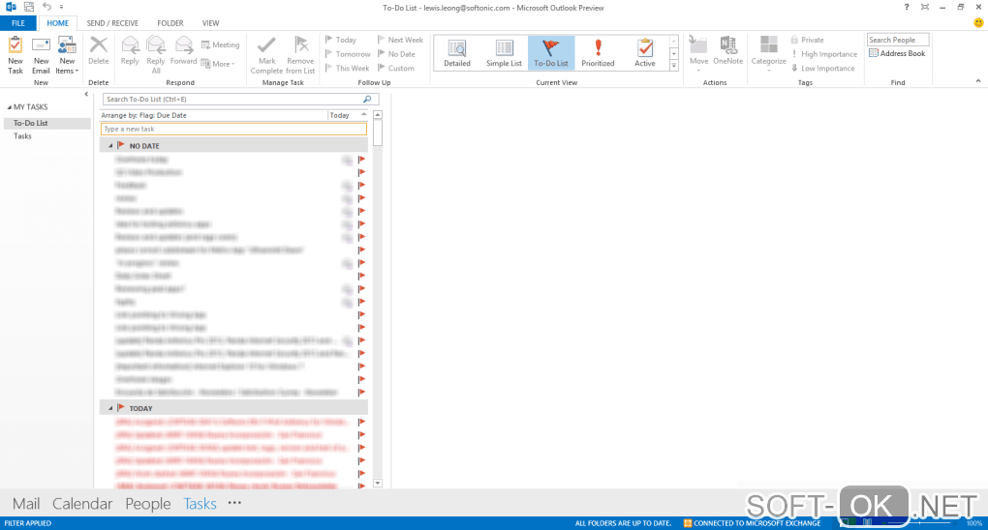The width and height of the screenshot is (988, 530).
Task: Create a New Task
Action: [15, 55]
